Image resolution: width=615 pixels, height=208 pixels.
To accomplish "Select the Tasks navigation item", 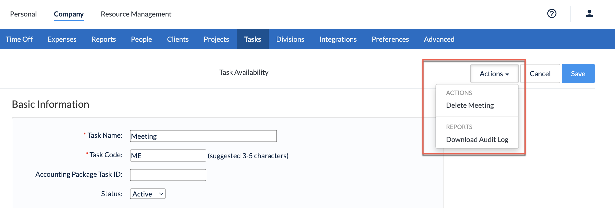I will pyautogui.click(x=252, y=39).
